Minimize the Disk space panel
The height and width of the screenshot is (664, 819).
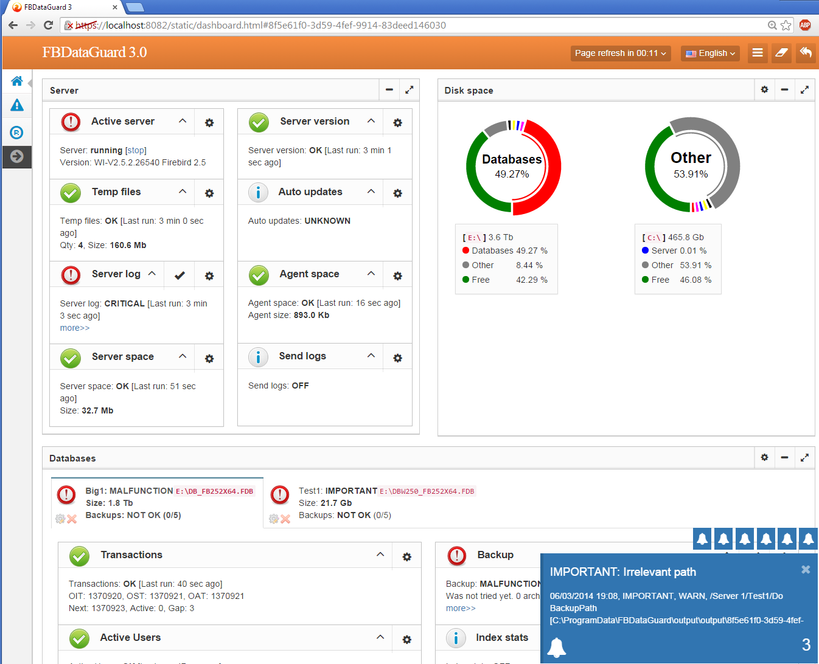785,89
